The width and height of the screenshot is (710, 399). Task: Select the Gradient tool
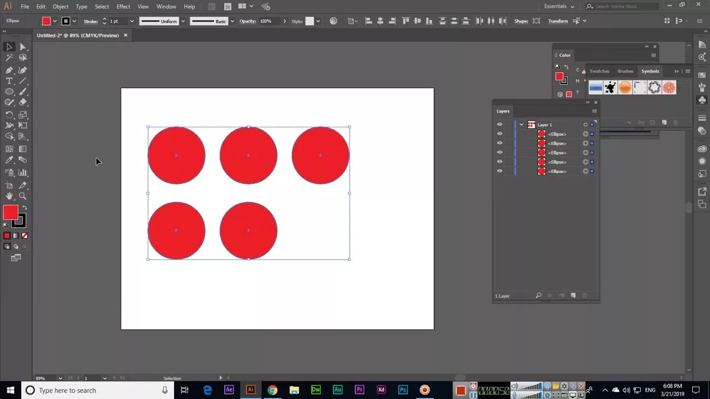(23, 149)
